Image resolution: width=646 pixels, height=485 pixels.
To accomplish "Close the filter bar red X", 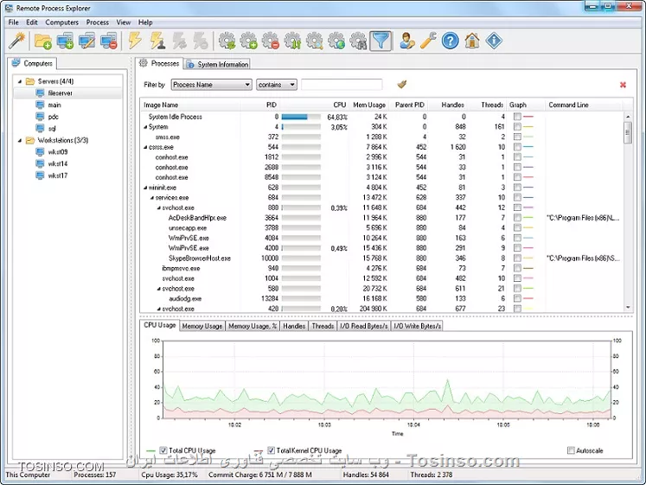I will pyautogui.click(x=623, y=85).
